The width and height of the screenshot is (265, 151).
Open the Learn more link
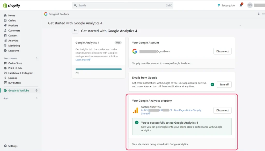pos(82,60)
